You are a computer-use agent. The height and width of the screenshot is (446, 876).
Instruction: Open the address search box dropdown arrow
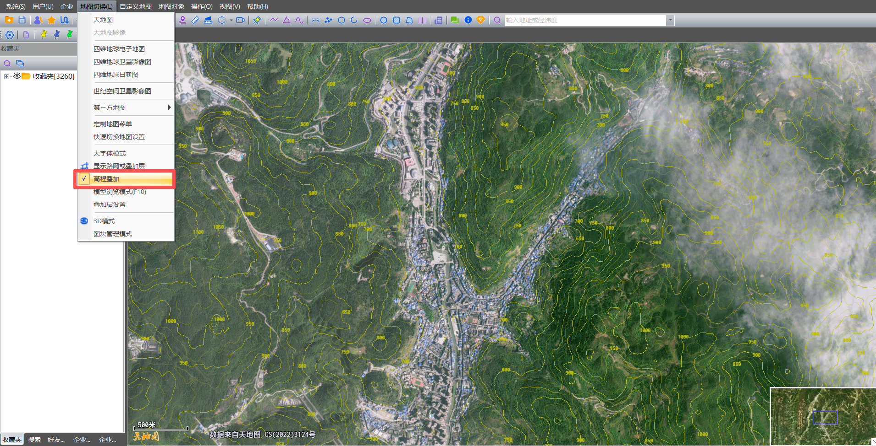coord(670,20)
